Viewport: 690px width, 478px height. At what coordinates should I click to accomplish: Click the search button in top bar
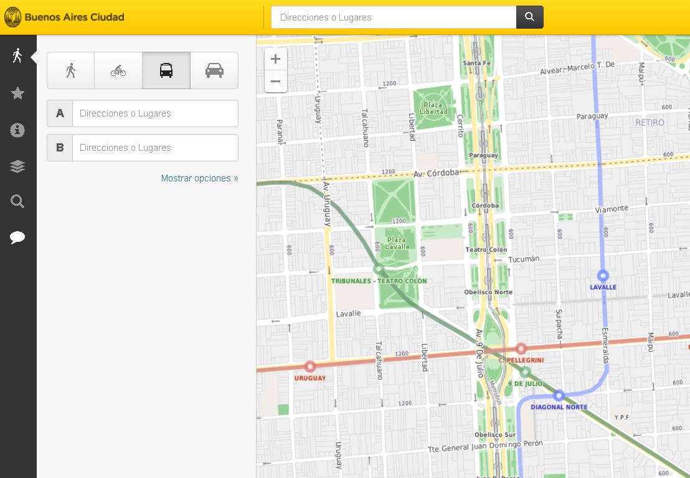pyautogui.click(x=529, y=17)
